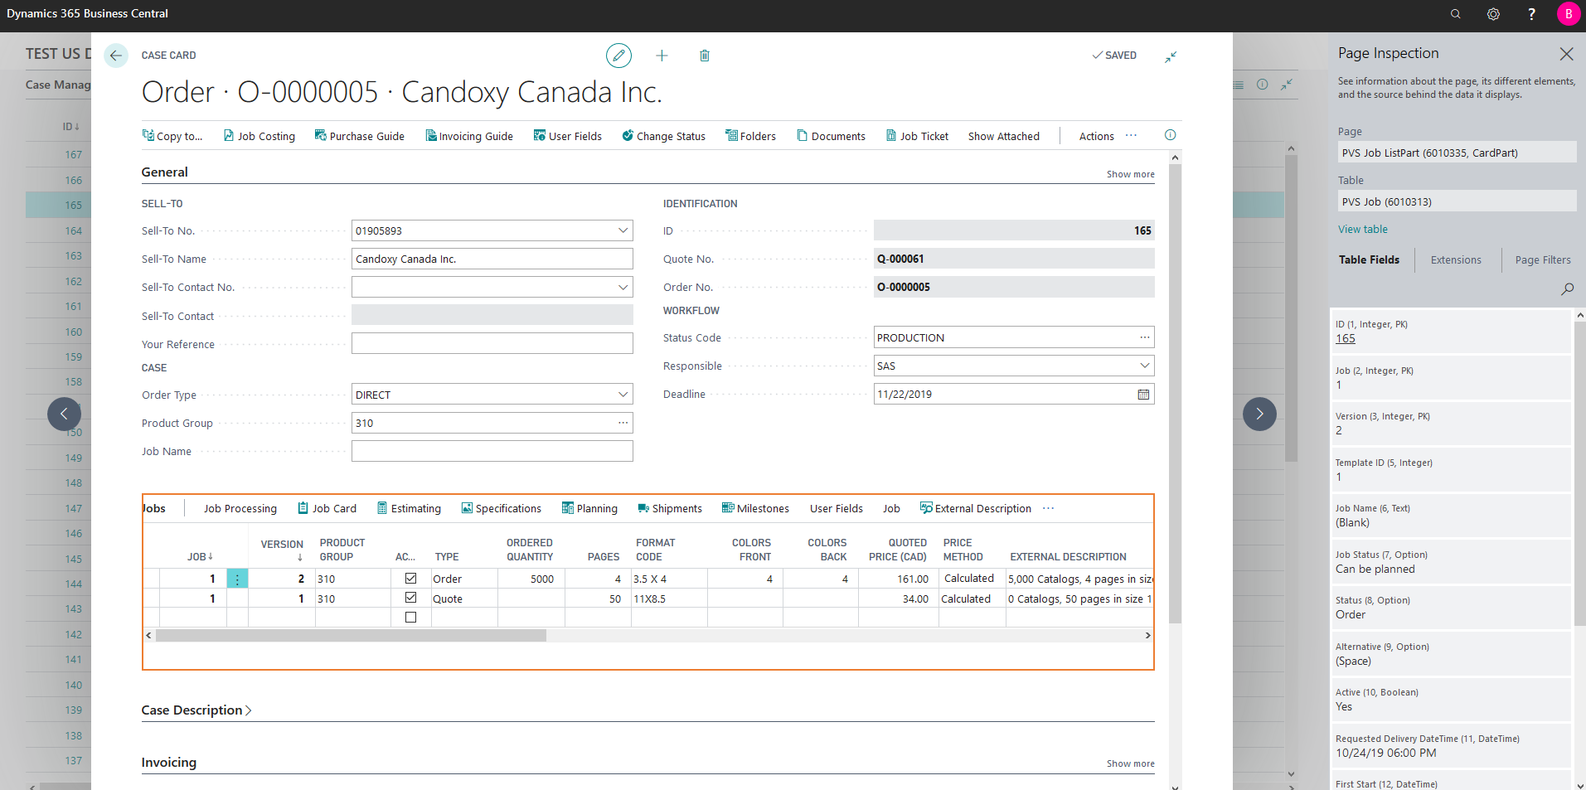The width and height of the screenshot is (1586, 790).
Task: Open the settings gear in the top bar
Action: click(1493, 14)
